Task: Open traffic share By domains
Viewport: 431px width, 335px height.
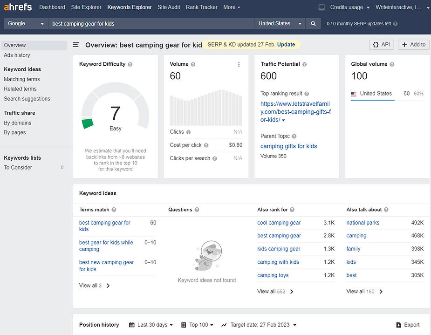Action: [17, 123]
